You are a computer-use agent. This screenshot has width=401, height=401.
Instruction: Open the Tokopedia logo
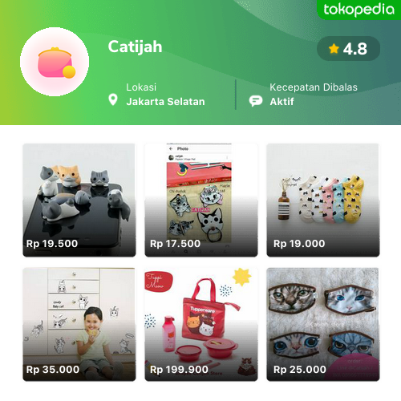[358, 10]
